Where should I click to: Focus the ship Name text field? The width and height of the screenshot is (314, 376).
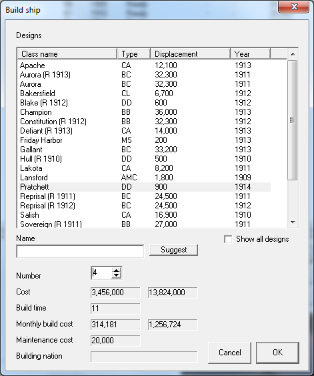pyautogui.click(x=80, y=251)
